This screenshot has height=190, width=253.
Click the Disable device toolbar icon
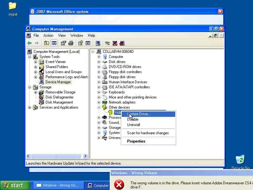click(122, 43)
